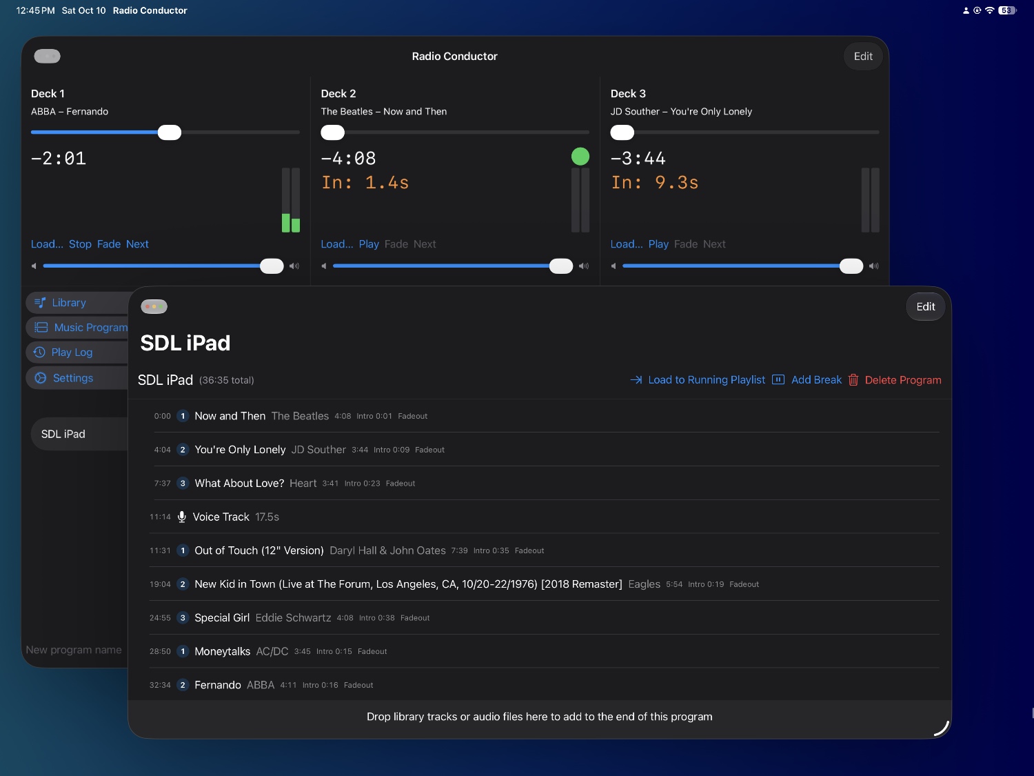Play Deck 3
Image resolution: width=1034 pixels, height=776 pixels.
pyautogui.click(x=658, y=244)
